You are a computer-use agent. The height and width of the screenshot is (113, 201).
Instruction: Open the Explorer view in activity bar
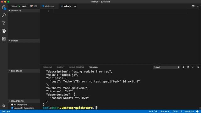click(x=4, y=8)
